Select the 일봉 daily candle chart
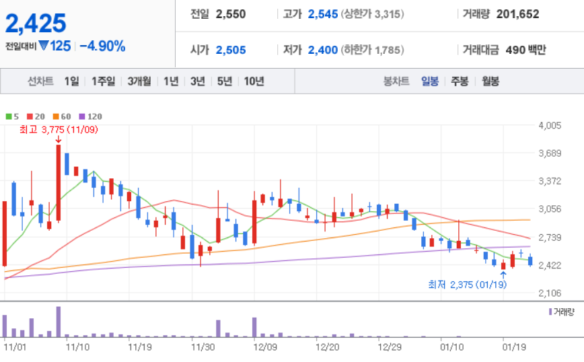584x362 pixels. click(x=430, y=81)
